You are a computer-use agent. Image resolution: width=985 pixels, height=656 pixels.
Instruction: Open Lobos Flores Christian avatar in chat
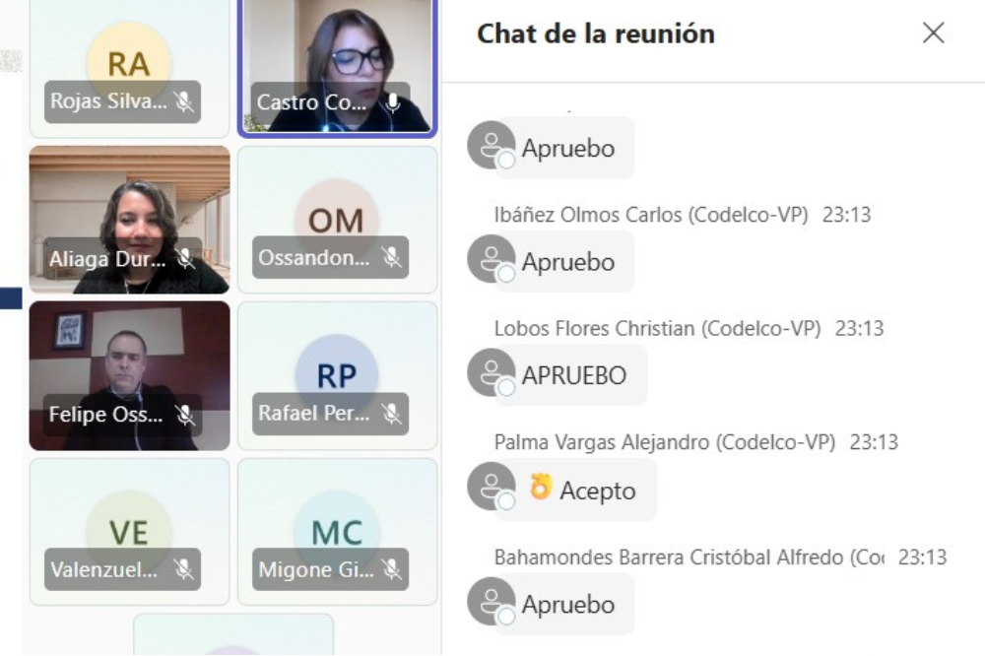click(x=492, y=372)
